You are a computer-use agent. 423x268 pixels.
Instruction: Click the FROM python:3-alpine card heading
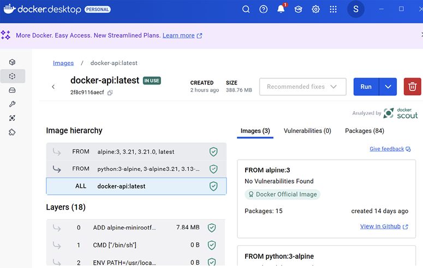279,257
